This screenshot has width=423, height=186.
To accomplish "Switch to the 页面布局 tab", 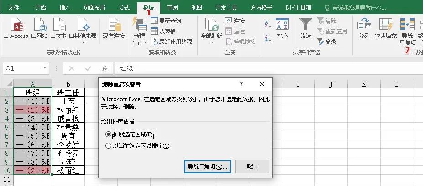I will [x=94, y=8].
